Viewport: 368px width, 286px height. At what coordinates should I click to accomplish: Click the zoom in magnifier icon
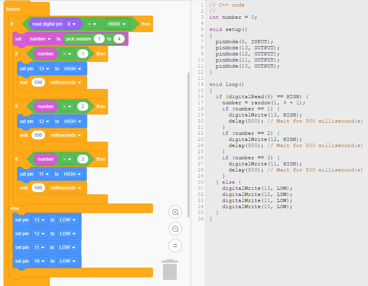[x=175, y=212]
